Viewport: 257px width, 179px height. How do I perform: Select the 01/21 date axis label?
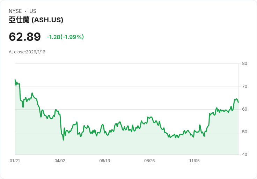(x=15, y=161)
